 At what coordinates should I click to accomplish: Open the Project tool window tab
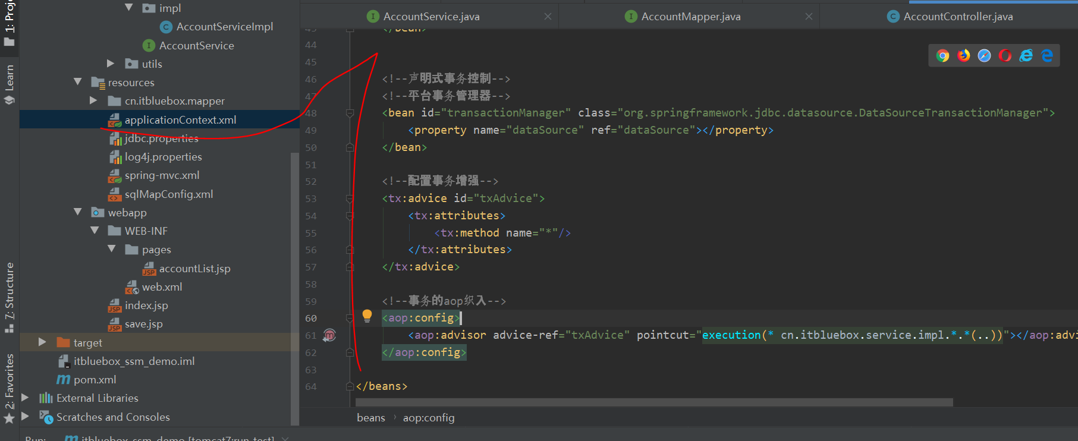9,23
